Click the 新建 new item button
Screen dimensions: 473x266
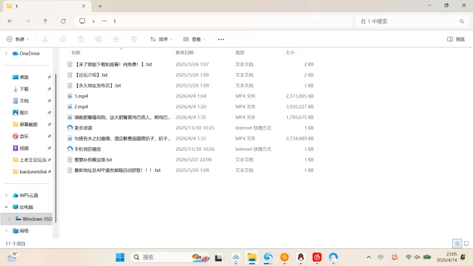click(x=18, y=39)
